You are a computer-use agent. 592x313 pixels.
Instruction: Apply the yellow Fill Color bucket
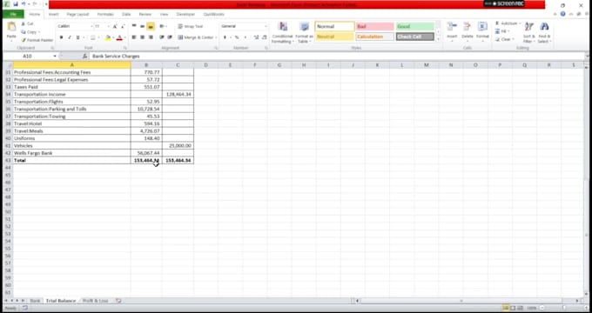[108, 37]
